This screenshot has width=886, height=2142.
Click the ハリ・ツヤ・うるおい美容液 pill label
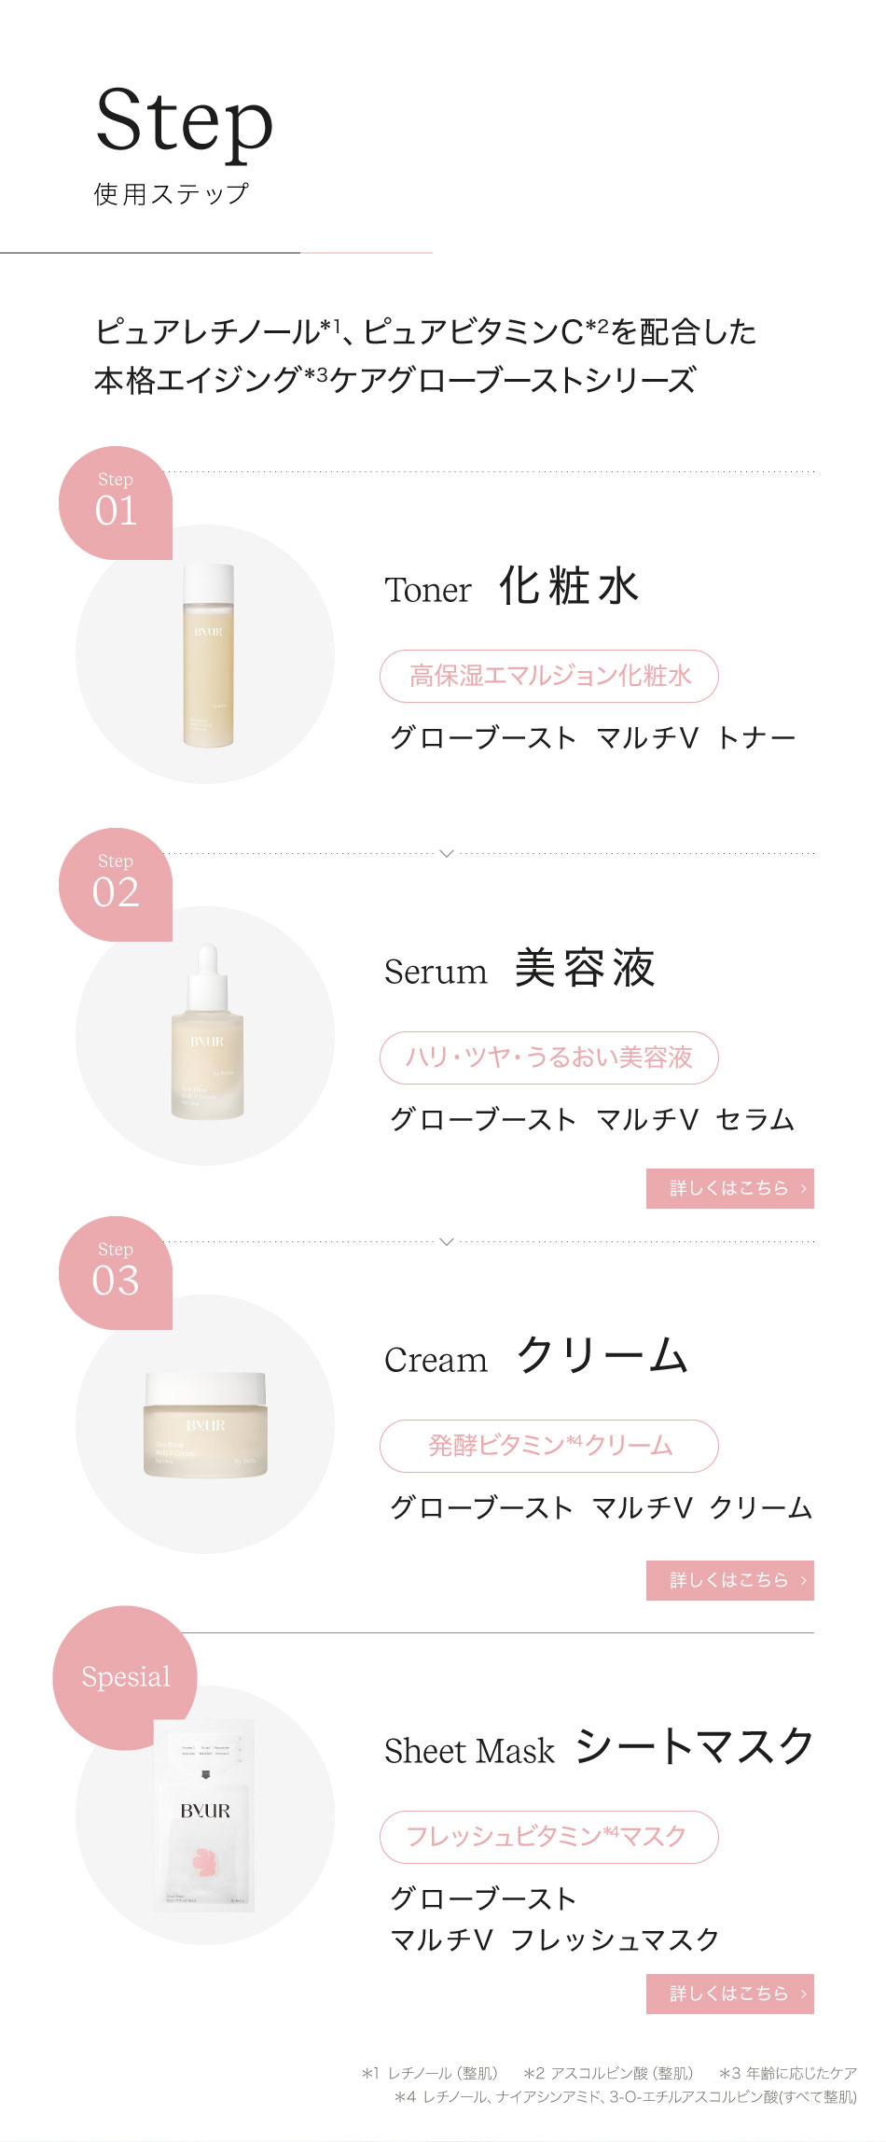point(549,1057)
